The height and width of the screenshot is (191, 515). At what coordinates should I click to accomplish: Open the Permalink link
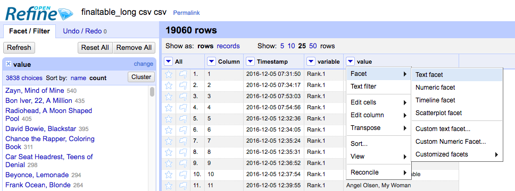[186, 13]
